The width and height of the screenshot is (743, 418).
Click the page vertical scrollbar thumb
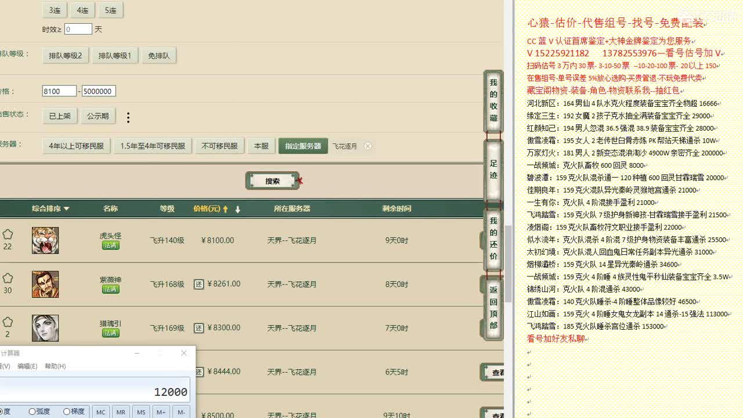508,264
